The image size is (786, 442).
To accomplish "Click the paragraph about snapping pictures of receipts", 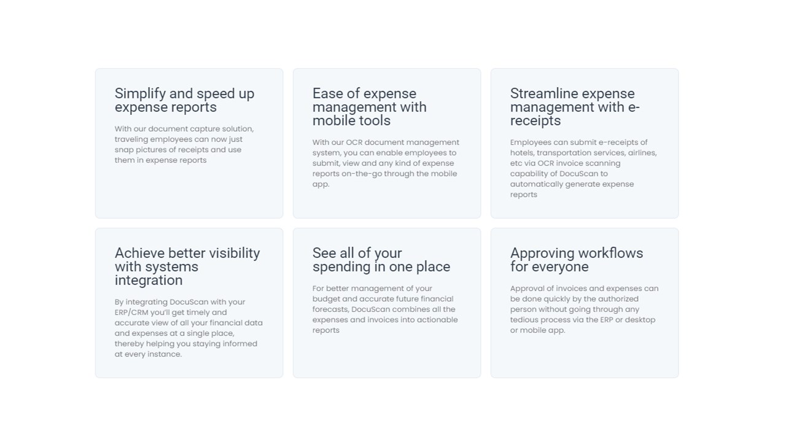I will coord(184,144).
